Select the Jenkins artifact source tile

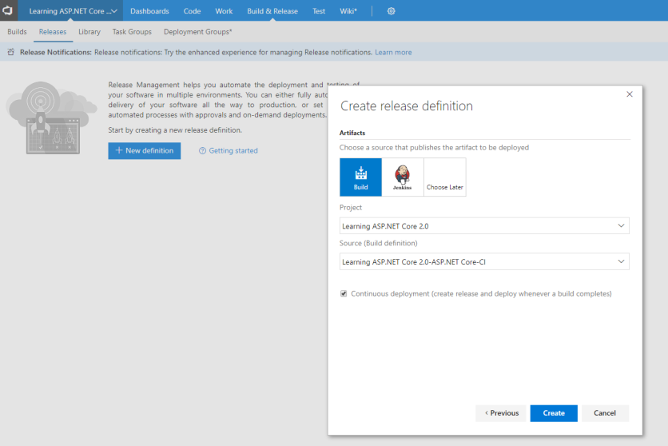(403, 177)
